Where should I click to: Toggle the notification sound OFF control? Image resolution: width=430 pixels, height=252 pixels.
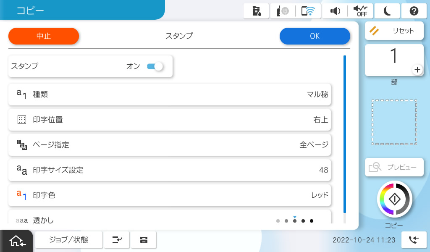click(360, 11)
